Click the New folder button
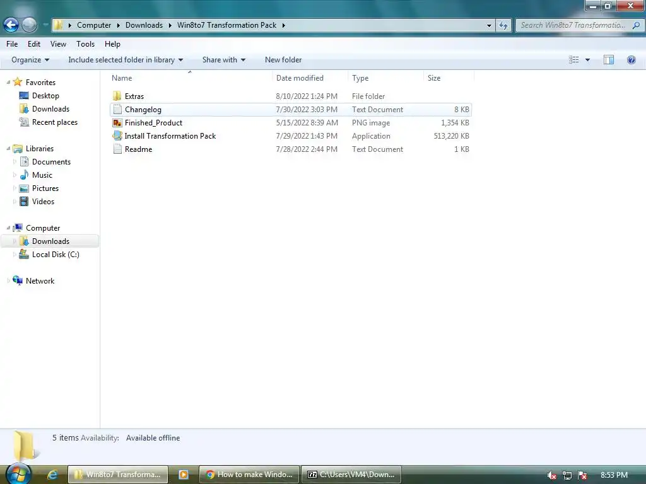Image resolution: width=646 pixels, height=484 pixels. click(283, 60)
